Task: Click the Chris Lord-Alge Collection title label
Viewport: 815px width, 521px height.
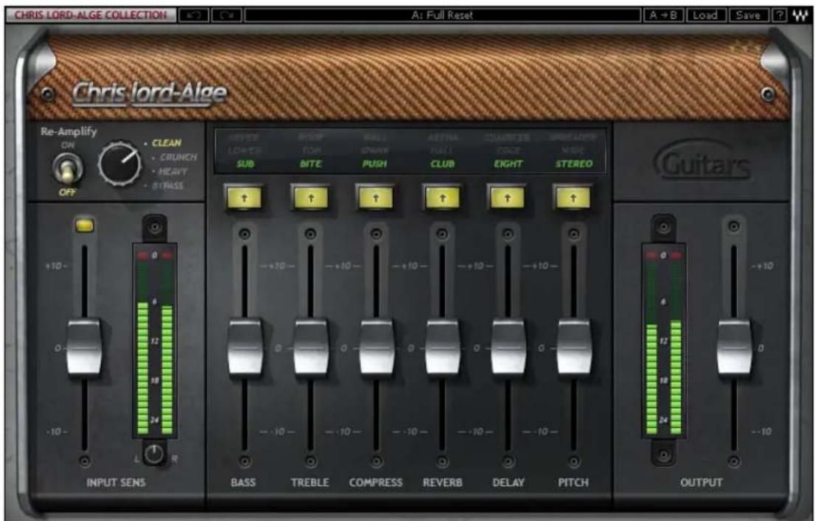Action: (91, 15)
